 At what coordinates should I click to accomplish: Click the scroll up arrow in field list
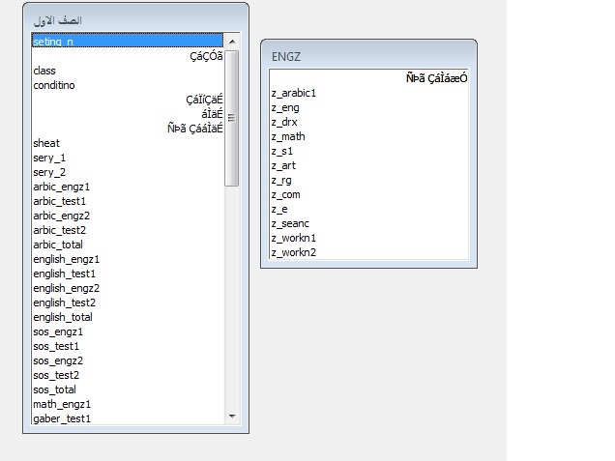click(x=232, y=41)
